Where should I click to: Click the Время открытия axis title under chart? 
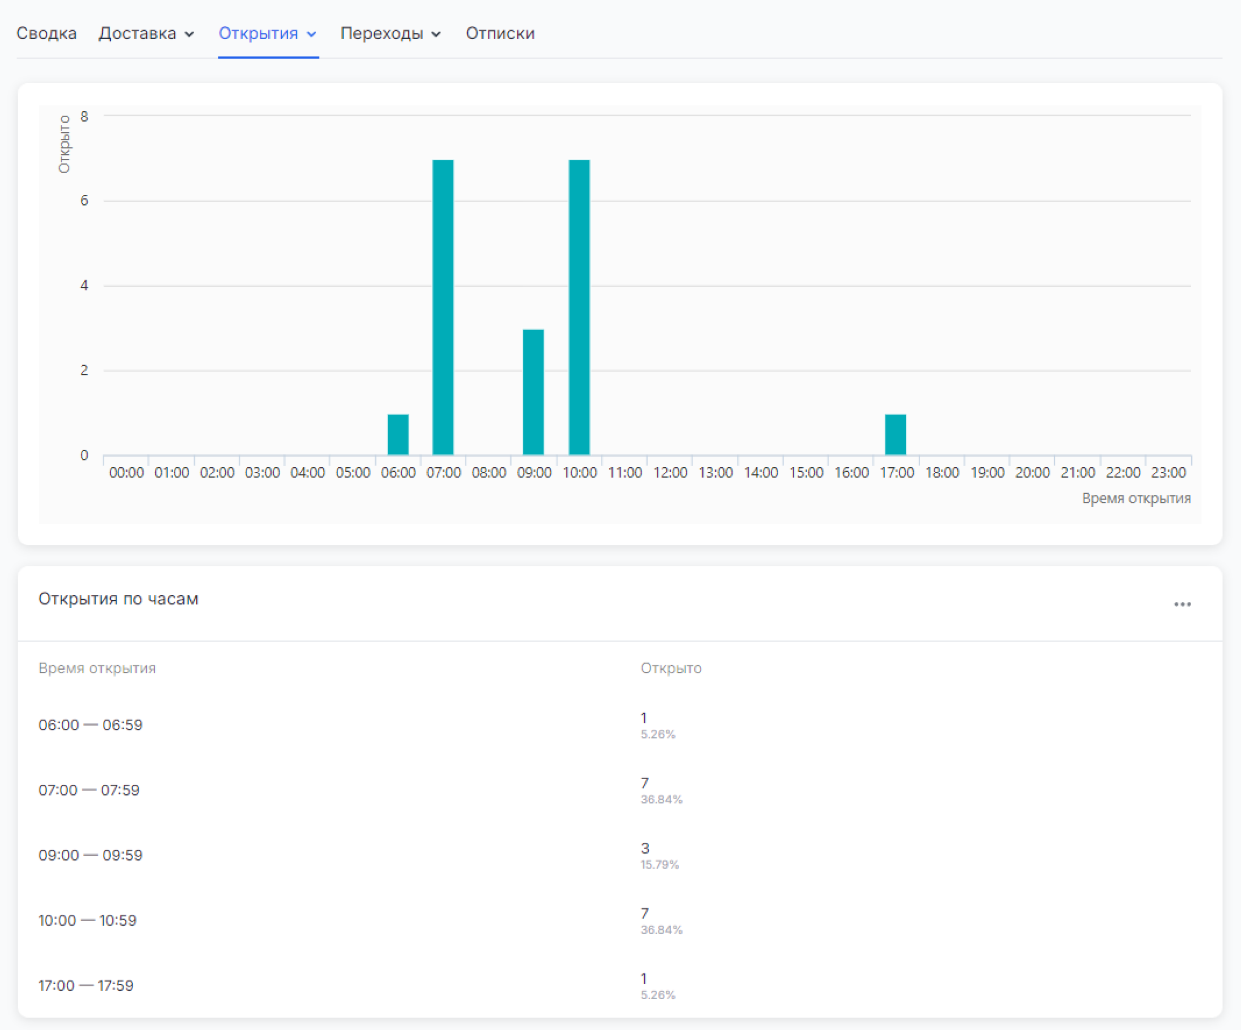tap(1137, 498)
